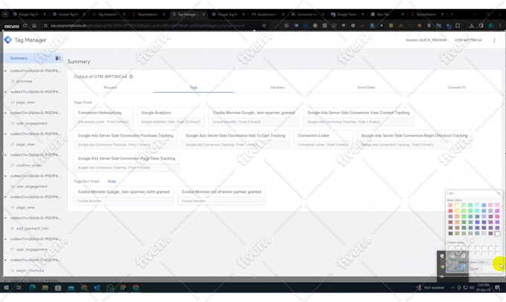
Task: Open Google Ads Begin Checkout Tracking tag
Action: (414, 139)
